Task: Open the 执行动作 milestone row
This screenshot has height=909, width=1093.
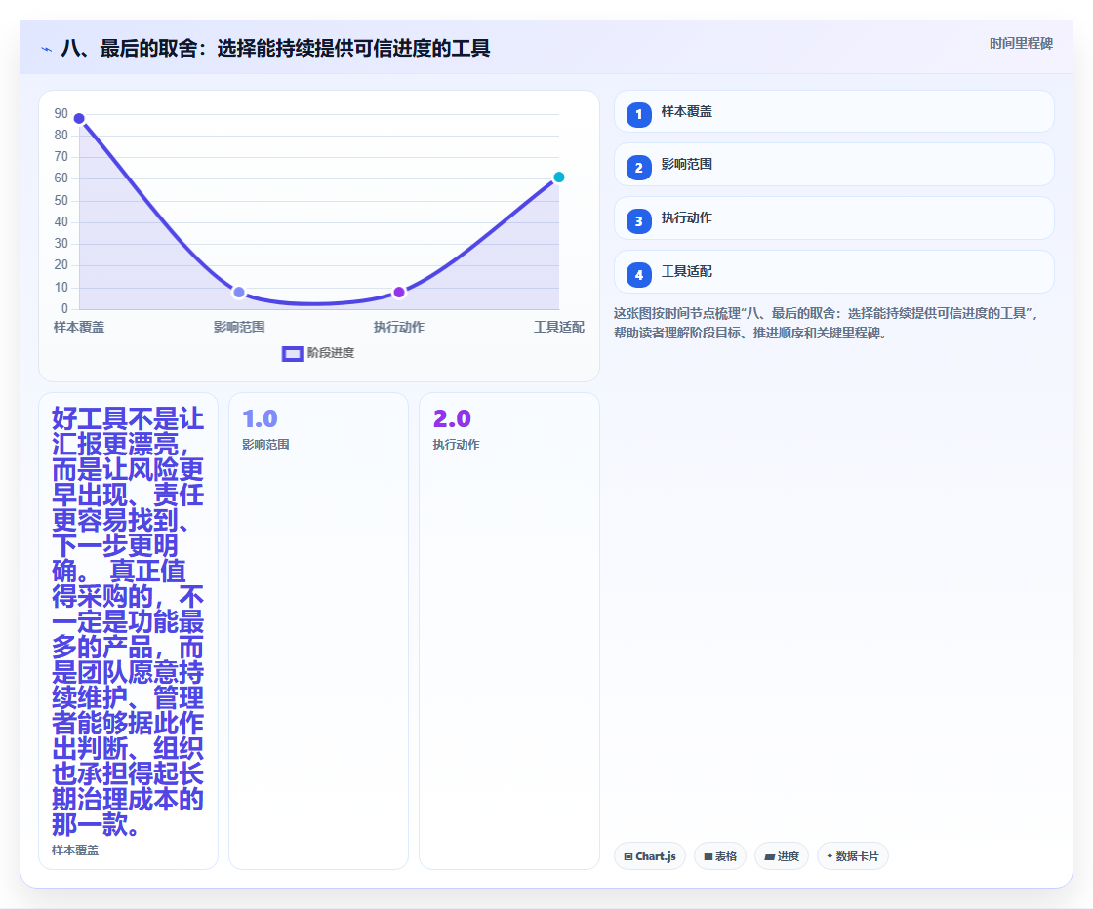Action: coord(833,218)
